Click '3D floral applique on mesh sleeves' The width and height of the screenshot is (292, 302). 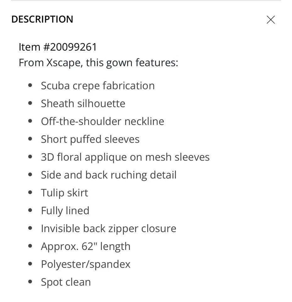pyautogui.click(x=125, y=157)
